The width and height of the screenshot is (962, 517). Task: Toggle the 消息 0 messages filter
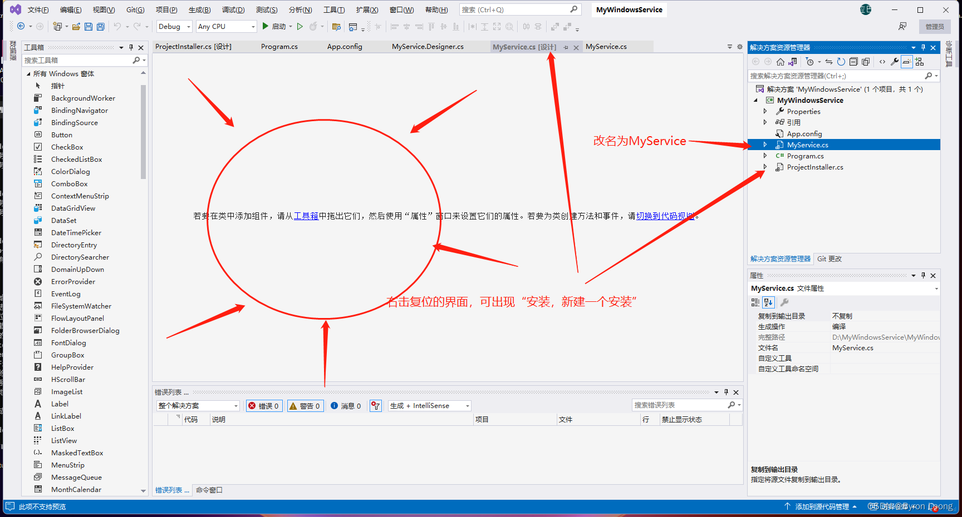pyautogui.click(x=346, y=406)
